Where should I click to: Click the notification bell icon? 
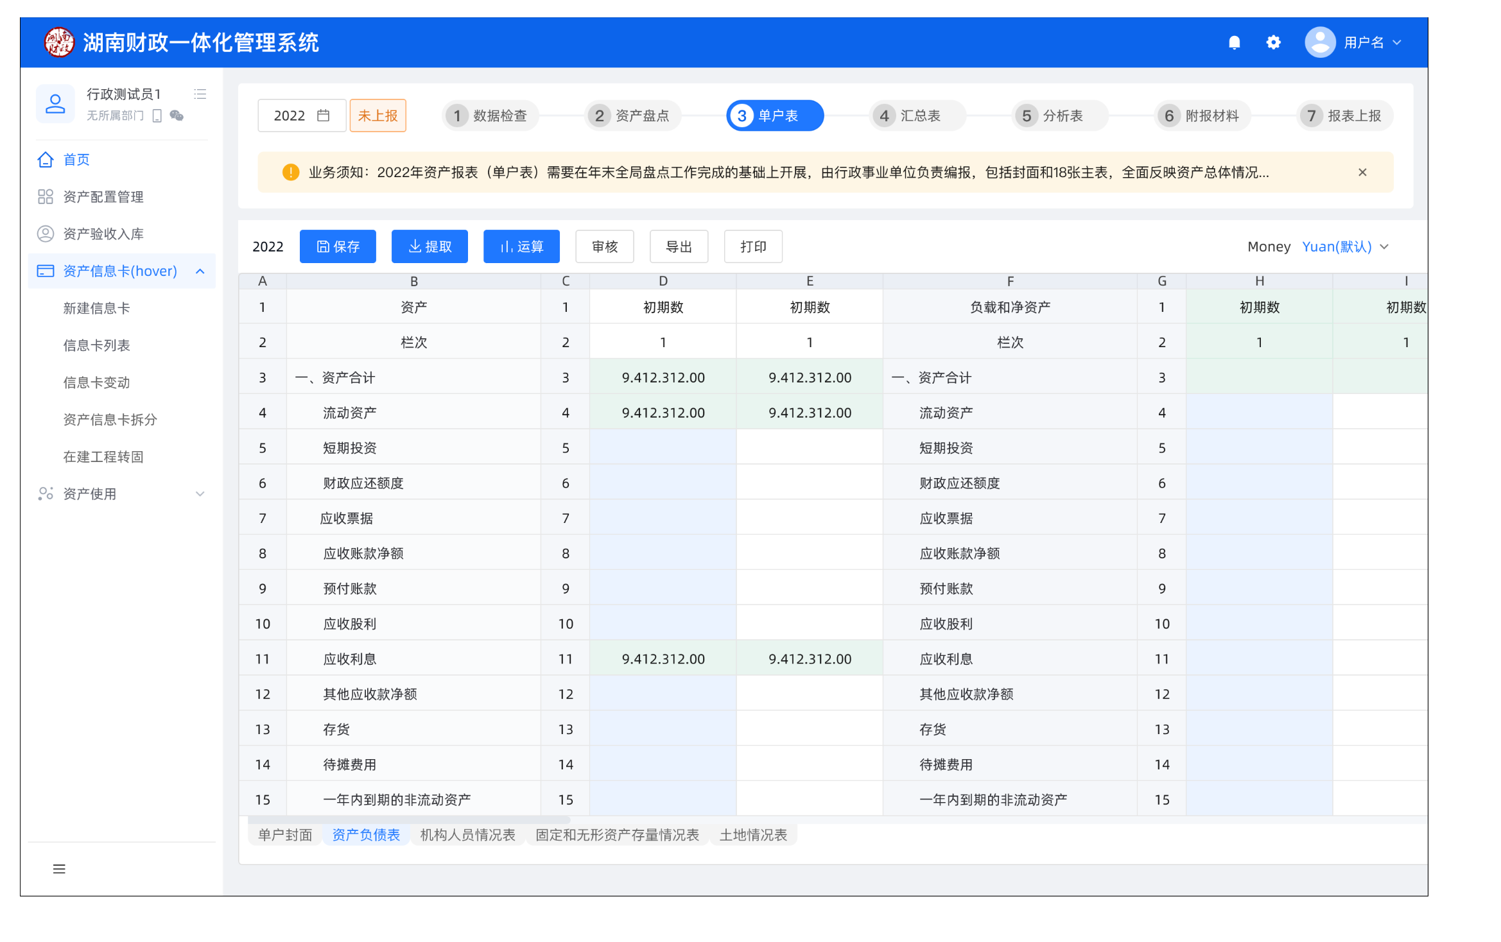pyautogui.click(x=1234, y=42)
